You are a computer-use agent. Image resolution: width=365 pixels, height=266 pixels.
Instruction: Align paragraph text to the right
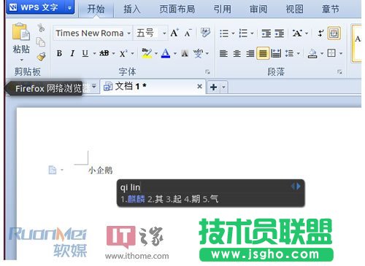click(250, 53)
